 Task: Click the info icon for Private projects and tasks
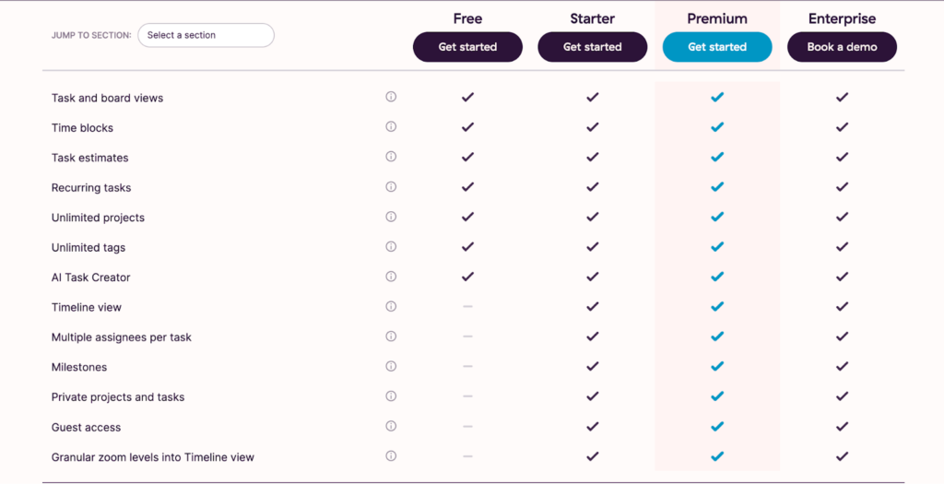(x=391, y=396)
